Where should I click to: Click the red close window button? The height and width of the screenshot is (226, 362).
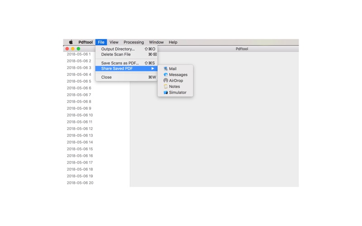67,49
